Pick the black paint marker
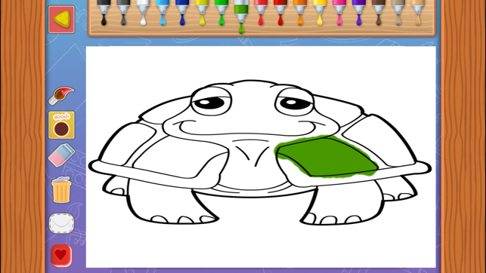The width and height of the screenshot is (486, 273). (x=104, y=12)
